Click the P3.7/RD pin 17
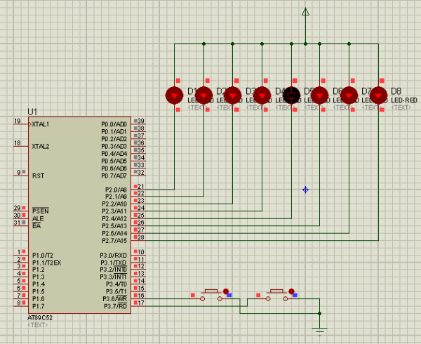 [140, 303]
